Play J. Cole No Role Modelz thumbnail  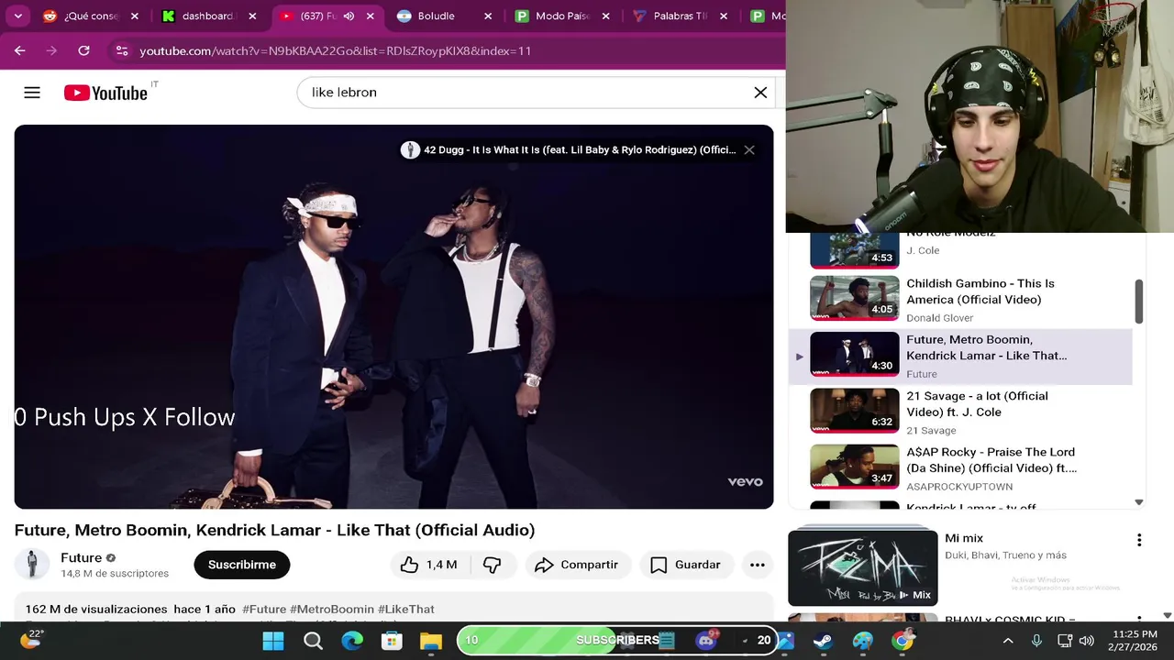click(x=854, y=249)
